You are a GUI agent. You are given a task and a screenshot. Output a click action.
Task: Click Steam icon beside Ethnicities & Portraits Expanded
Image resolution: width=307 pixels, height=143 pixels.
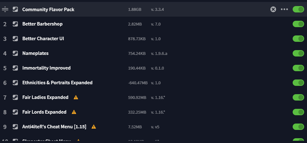tap(15, 83)
